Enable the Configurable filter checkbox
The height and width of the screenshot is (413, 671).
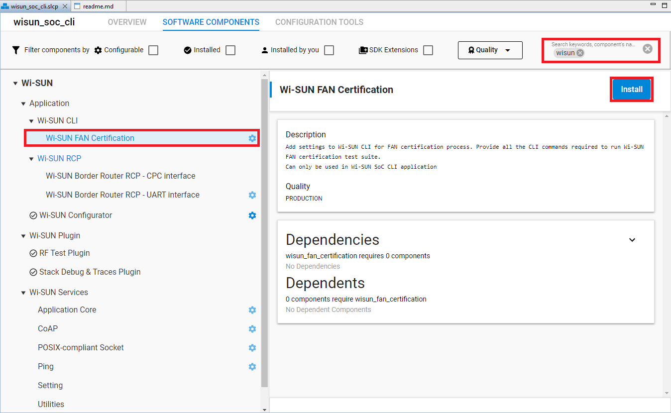click(153, 50)
